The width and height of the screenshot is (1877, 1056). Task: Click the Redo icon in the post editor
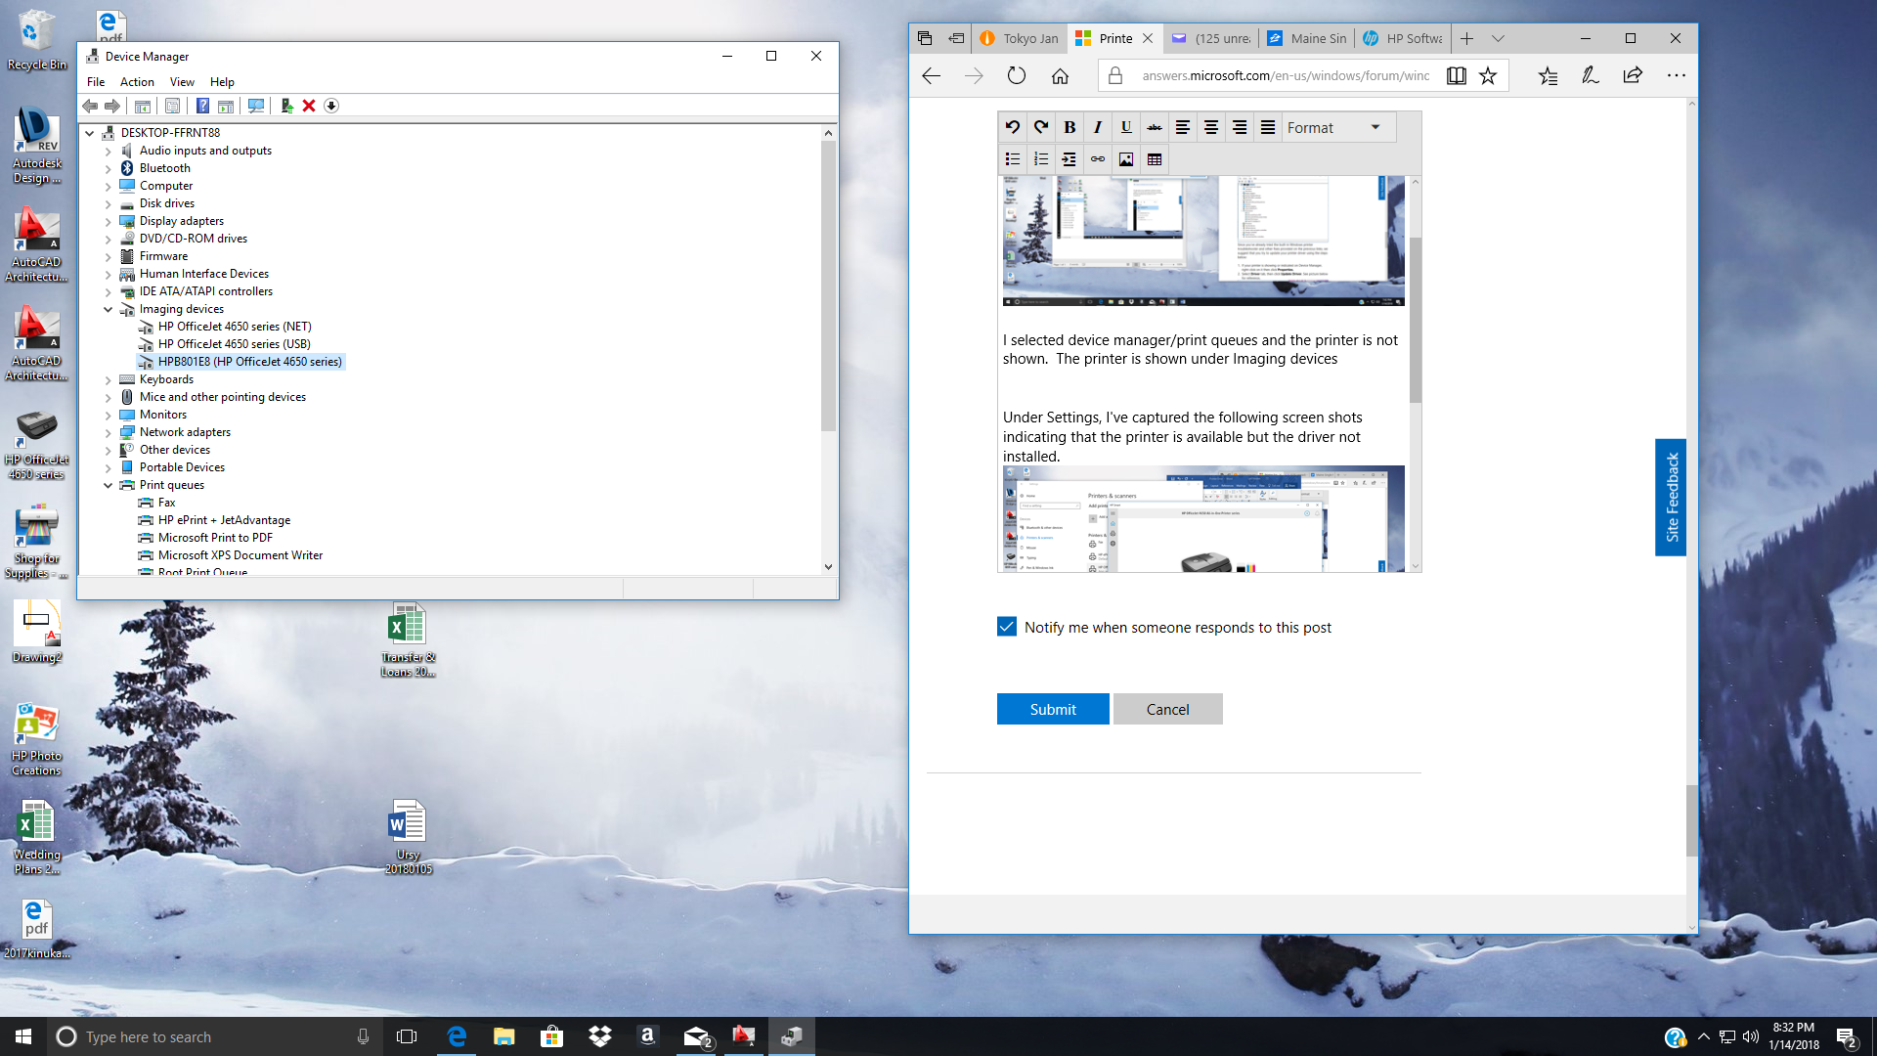(x=1041, y=127)
